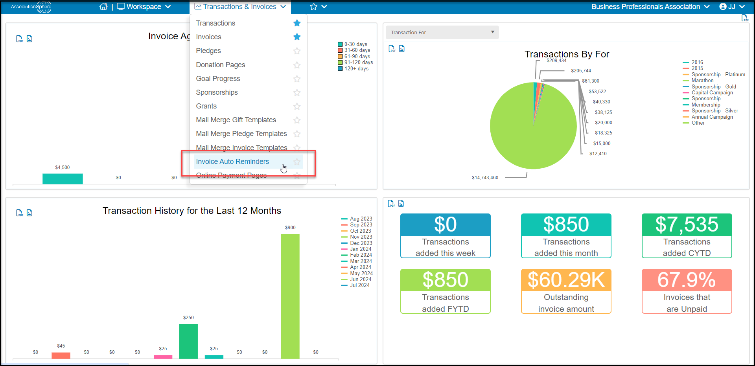Image resolution: width=755 pixels, height=366 pixels.
Task: Unfavorite the Invoices menu item star
Action: (x=297, y=37)
